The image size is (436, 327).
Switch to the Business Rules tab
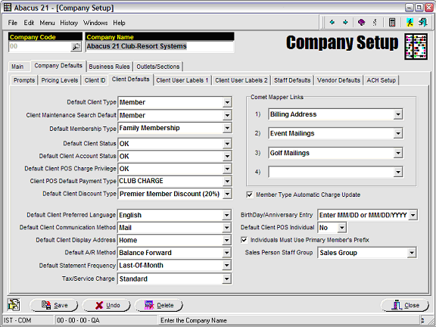click(x=109, y=67)
